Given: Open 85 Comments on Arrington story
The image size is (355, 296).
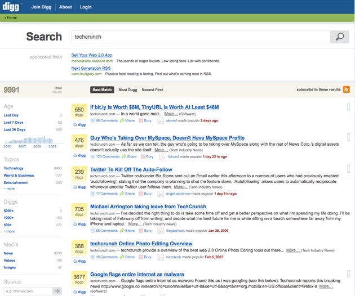Looking at the screenshot, I should pyautogui.click(x=104, y=231).
